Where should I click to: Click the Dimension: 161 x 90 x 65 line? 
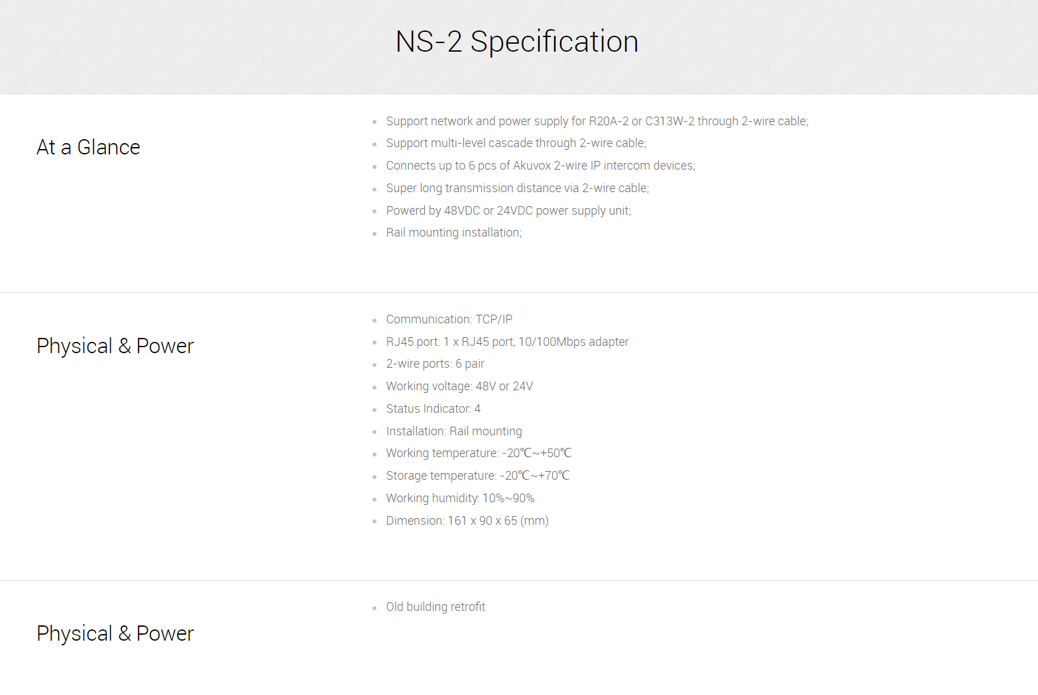click(467, 521)
